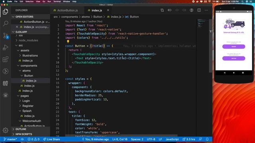Open the Manage gear settings icon
Viewport: 255px width, 143px height.
point(6,130)
